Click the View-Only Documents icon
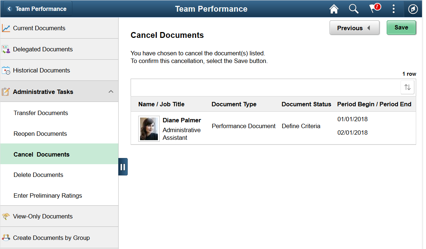 click(x=6, y=216)
